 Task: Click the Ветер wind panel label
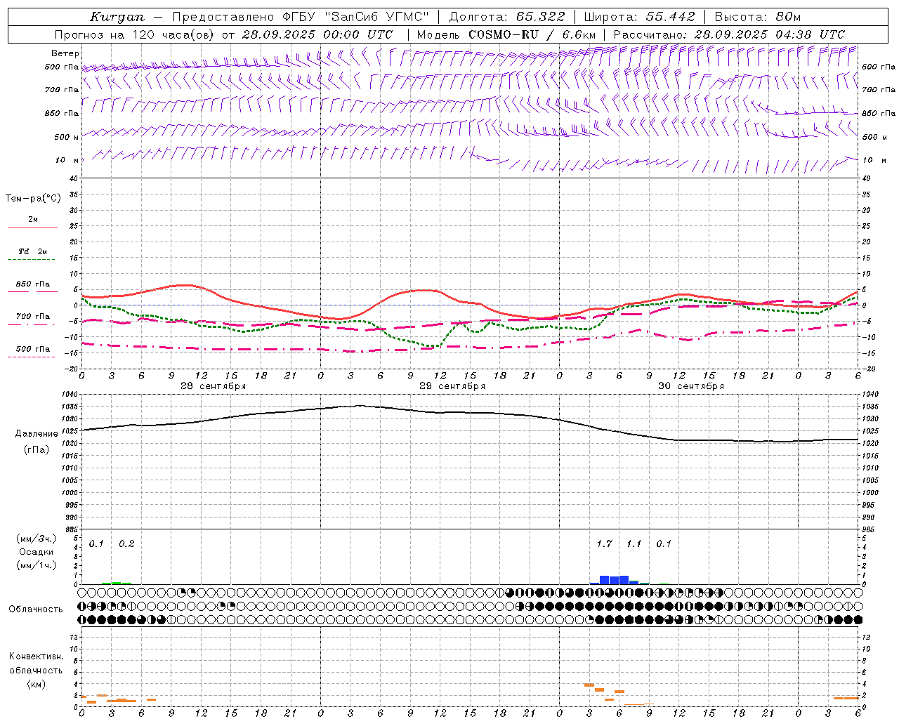(x=65, y=53)
